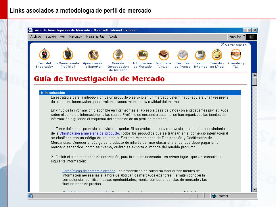This screenshot has width=276, height=207.
Task: Click the ¿Cómo ayuda ProChile? businessman icon
Action: (68, 54)
